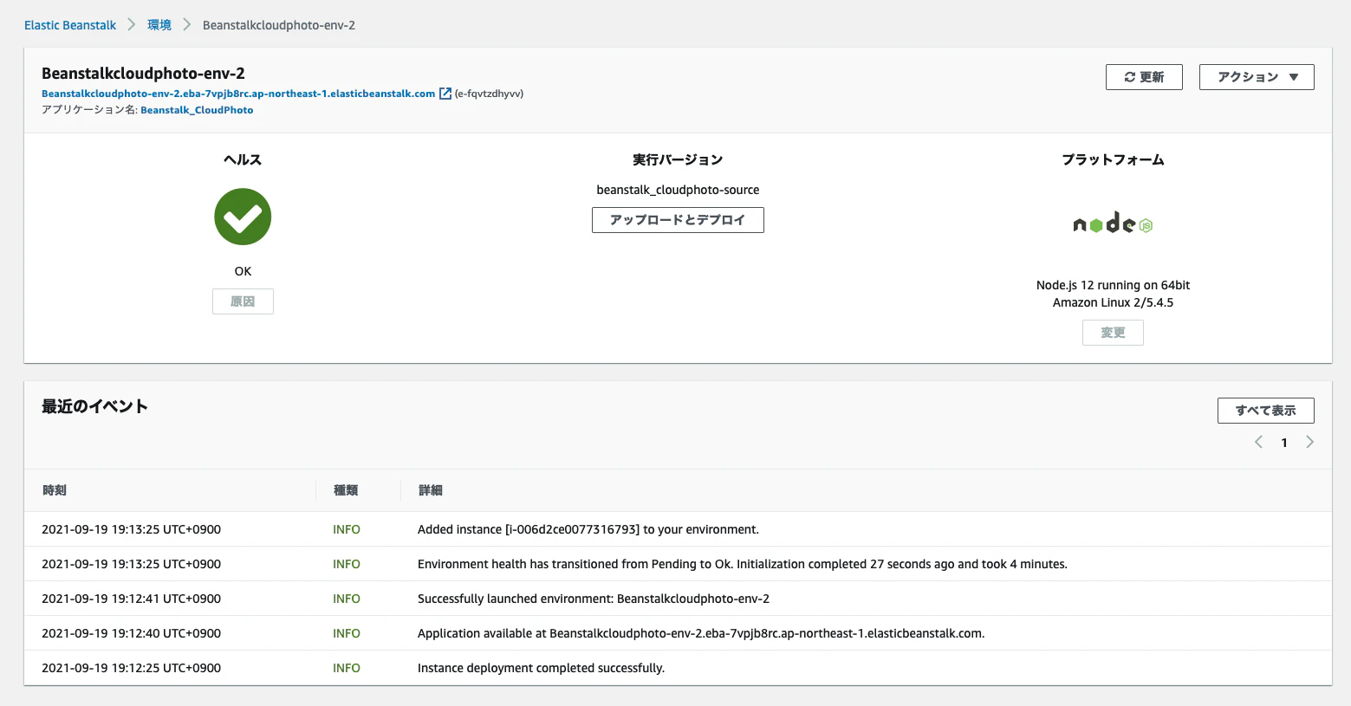The height and width of the screenshot is (706, 1351).
Task: Click environment ID (e-fqvtzdhyvv) text
Action: coord(489,94)
